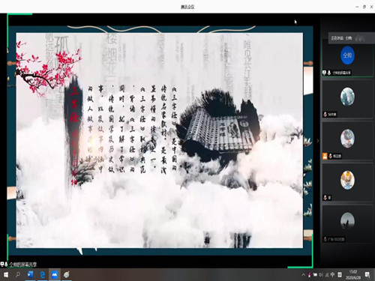Launch Word from the taskbar
375x281 pixels.
pyautogui.click(x=31, y=275)
